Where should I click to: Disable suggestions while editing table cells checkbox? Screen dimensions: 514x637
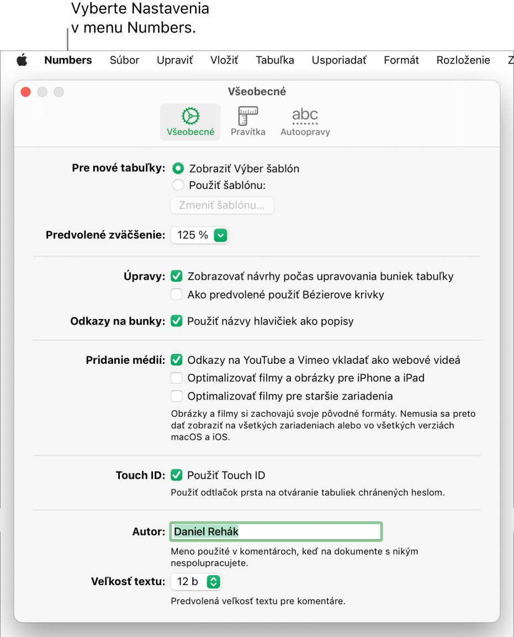pos(177,276)
